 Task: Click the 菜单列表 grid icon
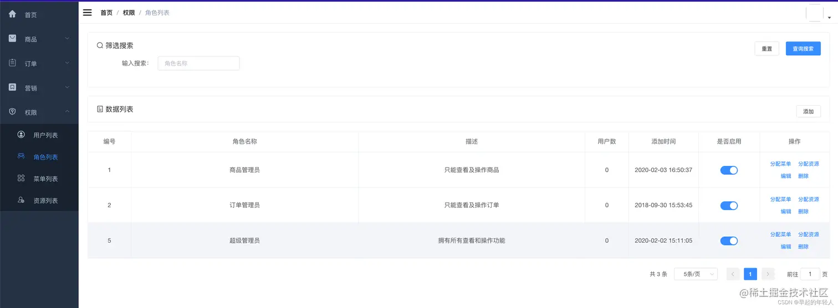21,178
